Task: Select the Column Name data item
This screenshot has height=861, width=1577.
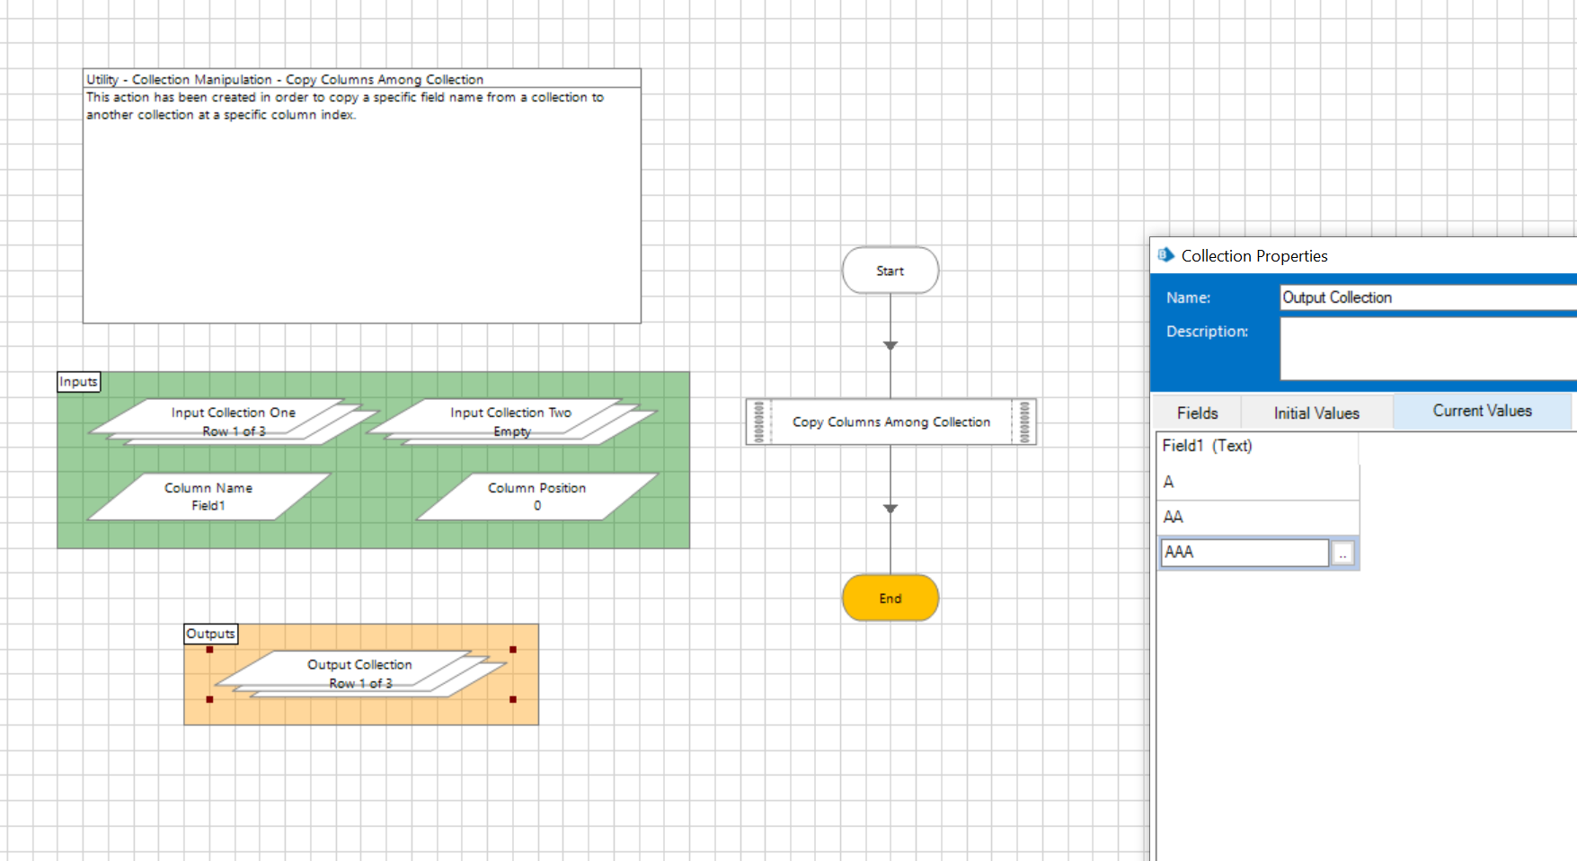Action: coord(208,496)
